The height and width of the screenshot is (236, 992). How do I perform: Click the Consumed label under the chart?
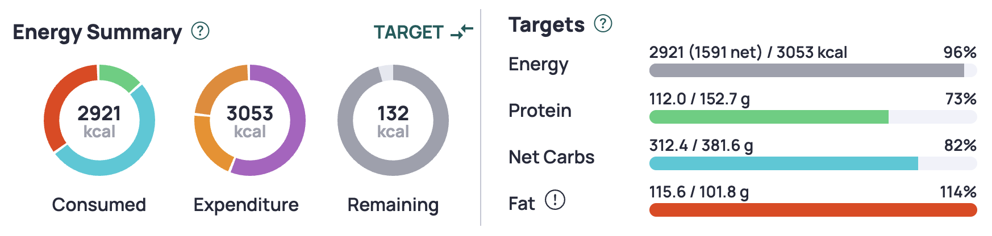pyautogui.click(x=99, y=205)
